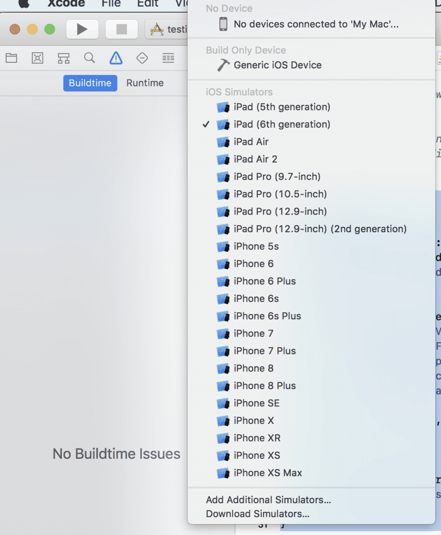Select iPhone 5s simulator
This screenshot has width=441, height=535.
pyautogui.click(x=311, y=247)
